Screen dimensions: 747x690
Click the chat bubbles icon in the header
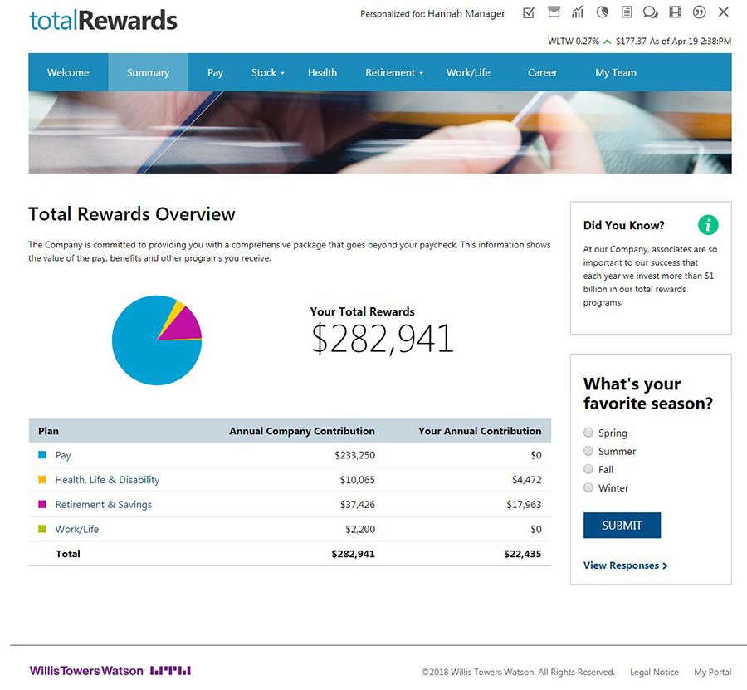pyautogui.click(x=651, y=12)
